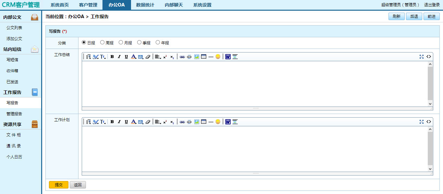Click the 退出登录 link
Image resolution: width=443 pixels, height=194 pixels.
pyautogui.click(x=432, y=5)
